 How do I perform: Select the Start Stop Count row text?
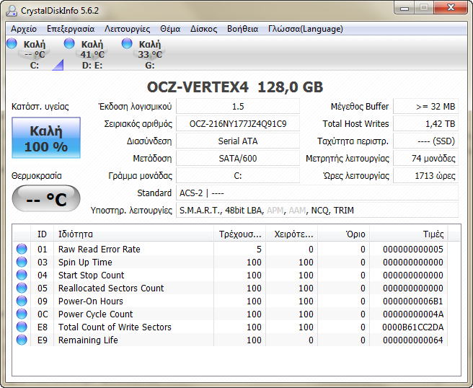[91, 275]
